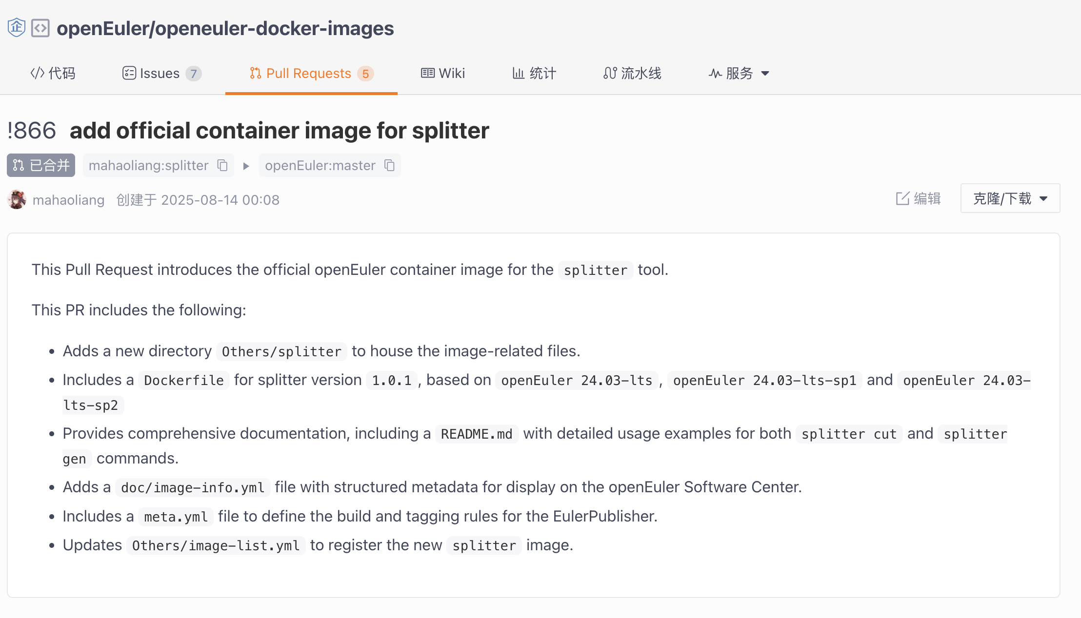Copy the mahaoliang:splitter source branch name

(x=222, y=165)
